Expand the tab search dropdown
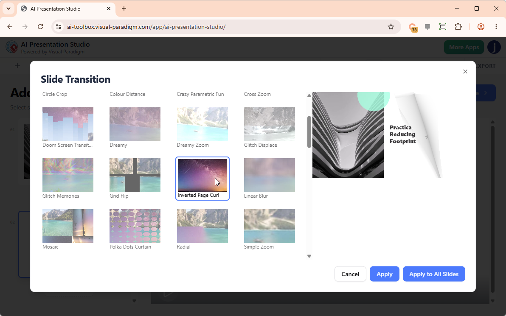This screenshot has height=316, width=506. pos(9,9)
